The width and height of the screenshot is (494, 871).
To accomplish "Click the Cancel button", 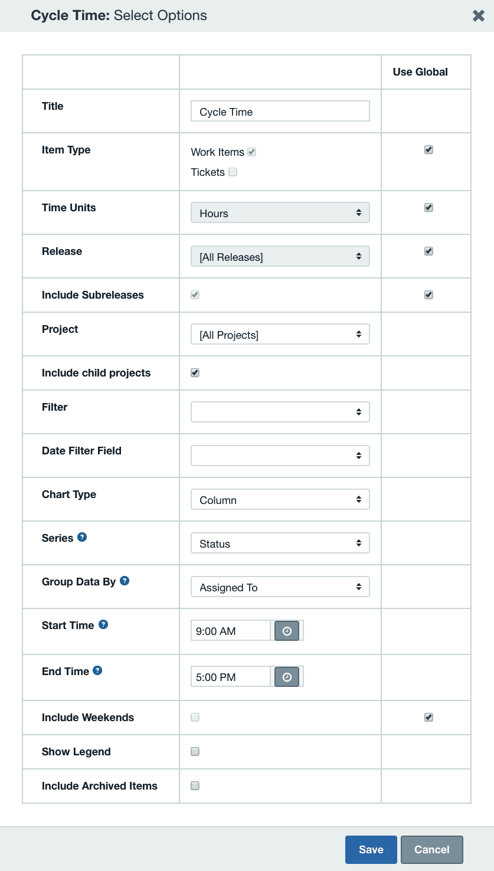I will 431,849.
